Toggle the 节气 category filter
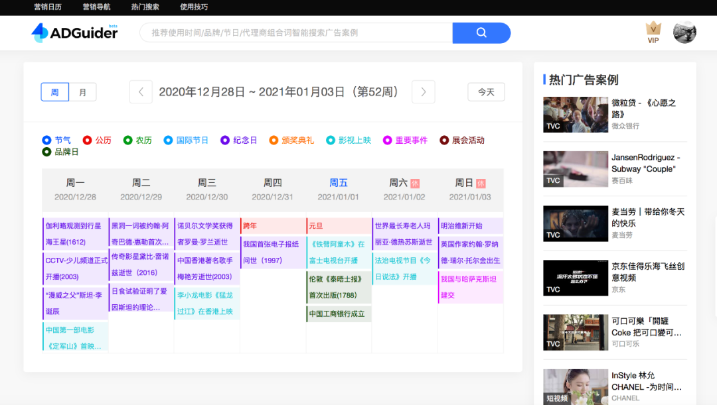 (56, 140)
